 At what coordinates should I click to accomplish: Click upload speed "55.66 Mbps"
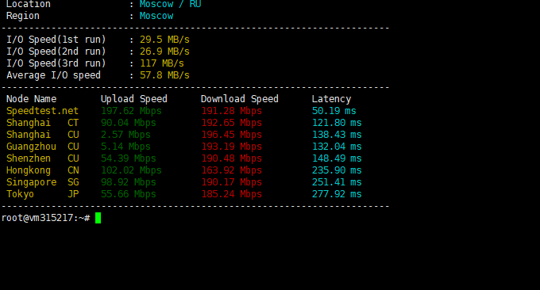click(129, 194)
